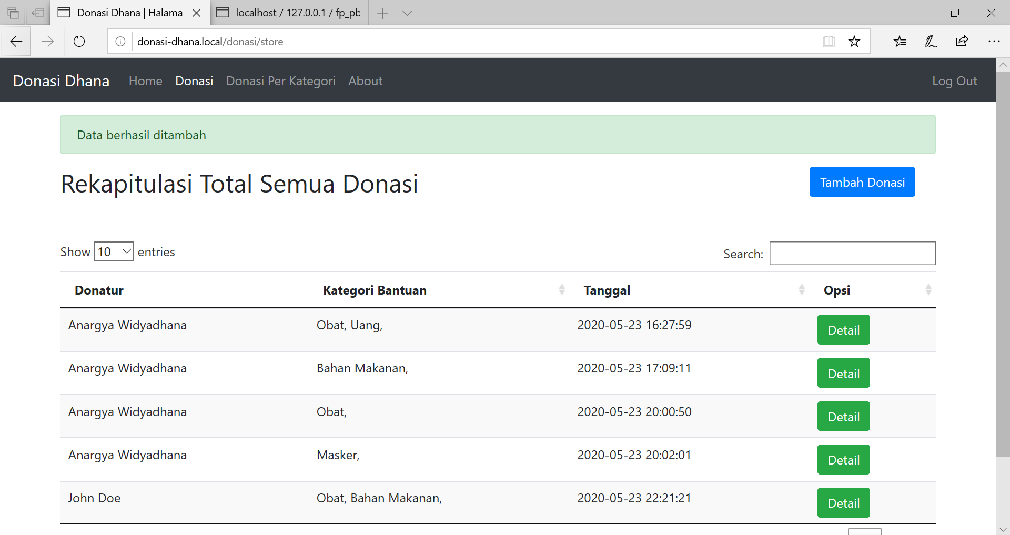Image resolution: width=1010 pixels, height=535 pixels.
Task: Click the page scrollbar up arrow
Action: pyautogui.click(x=1003, y=65)
